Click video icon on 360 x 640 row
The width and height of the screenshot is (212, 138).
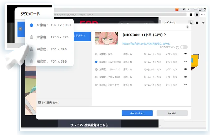tap(185, 85)
